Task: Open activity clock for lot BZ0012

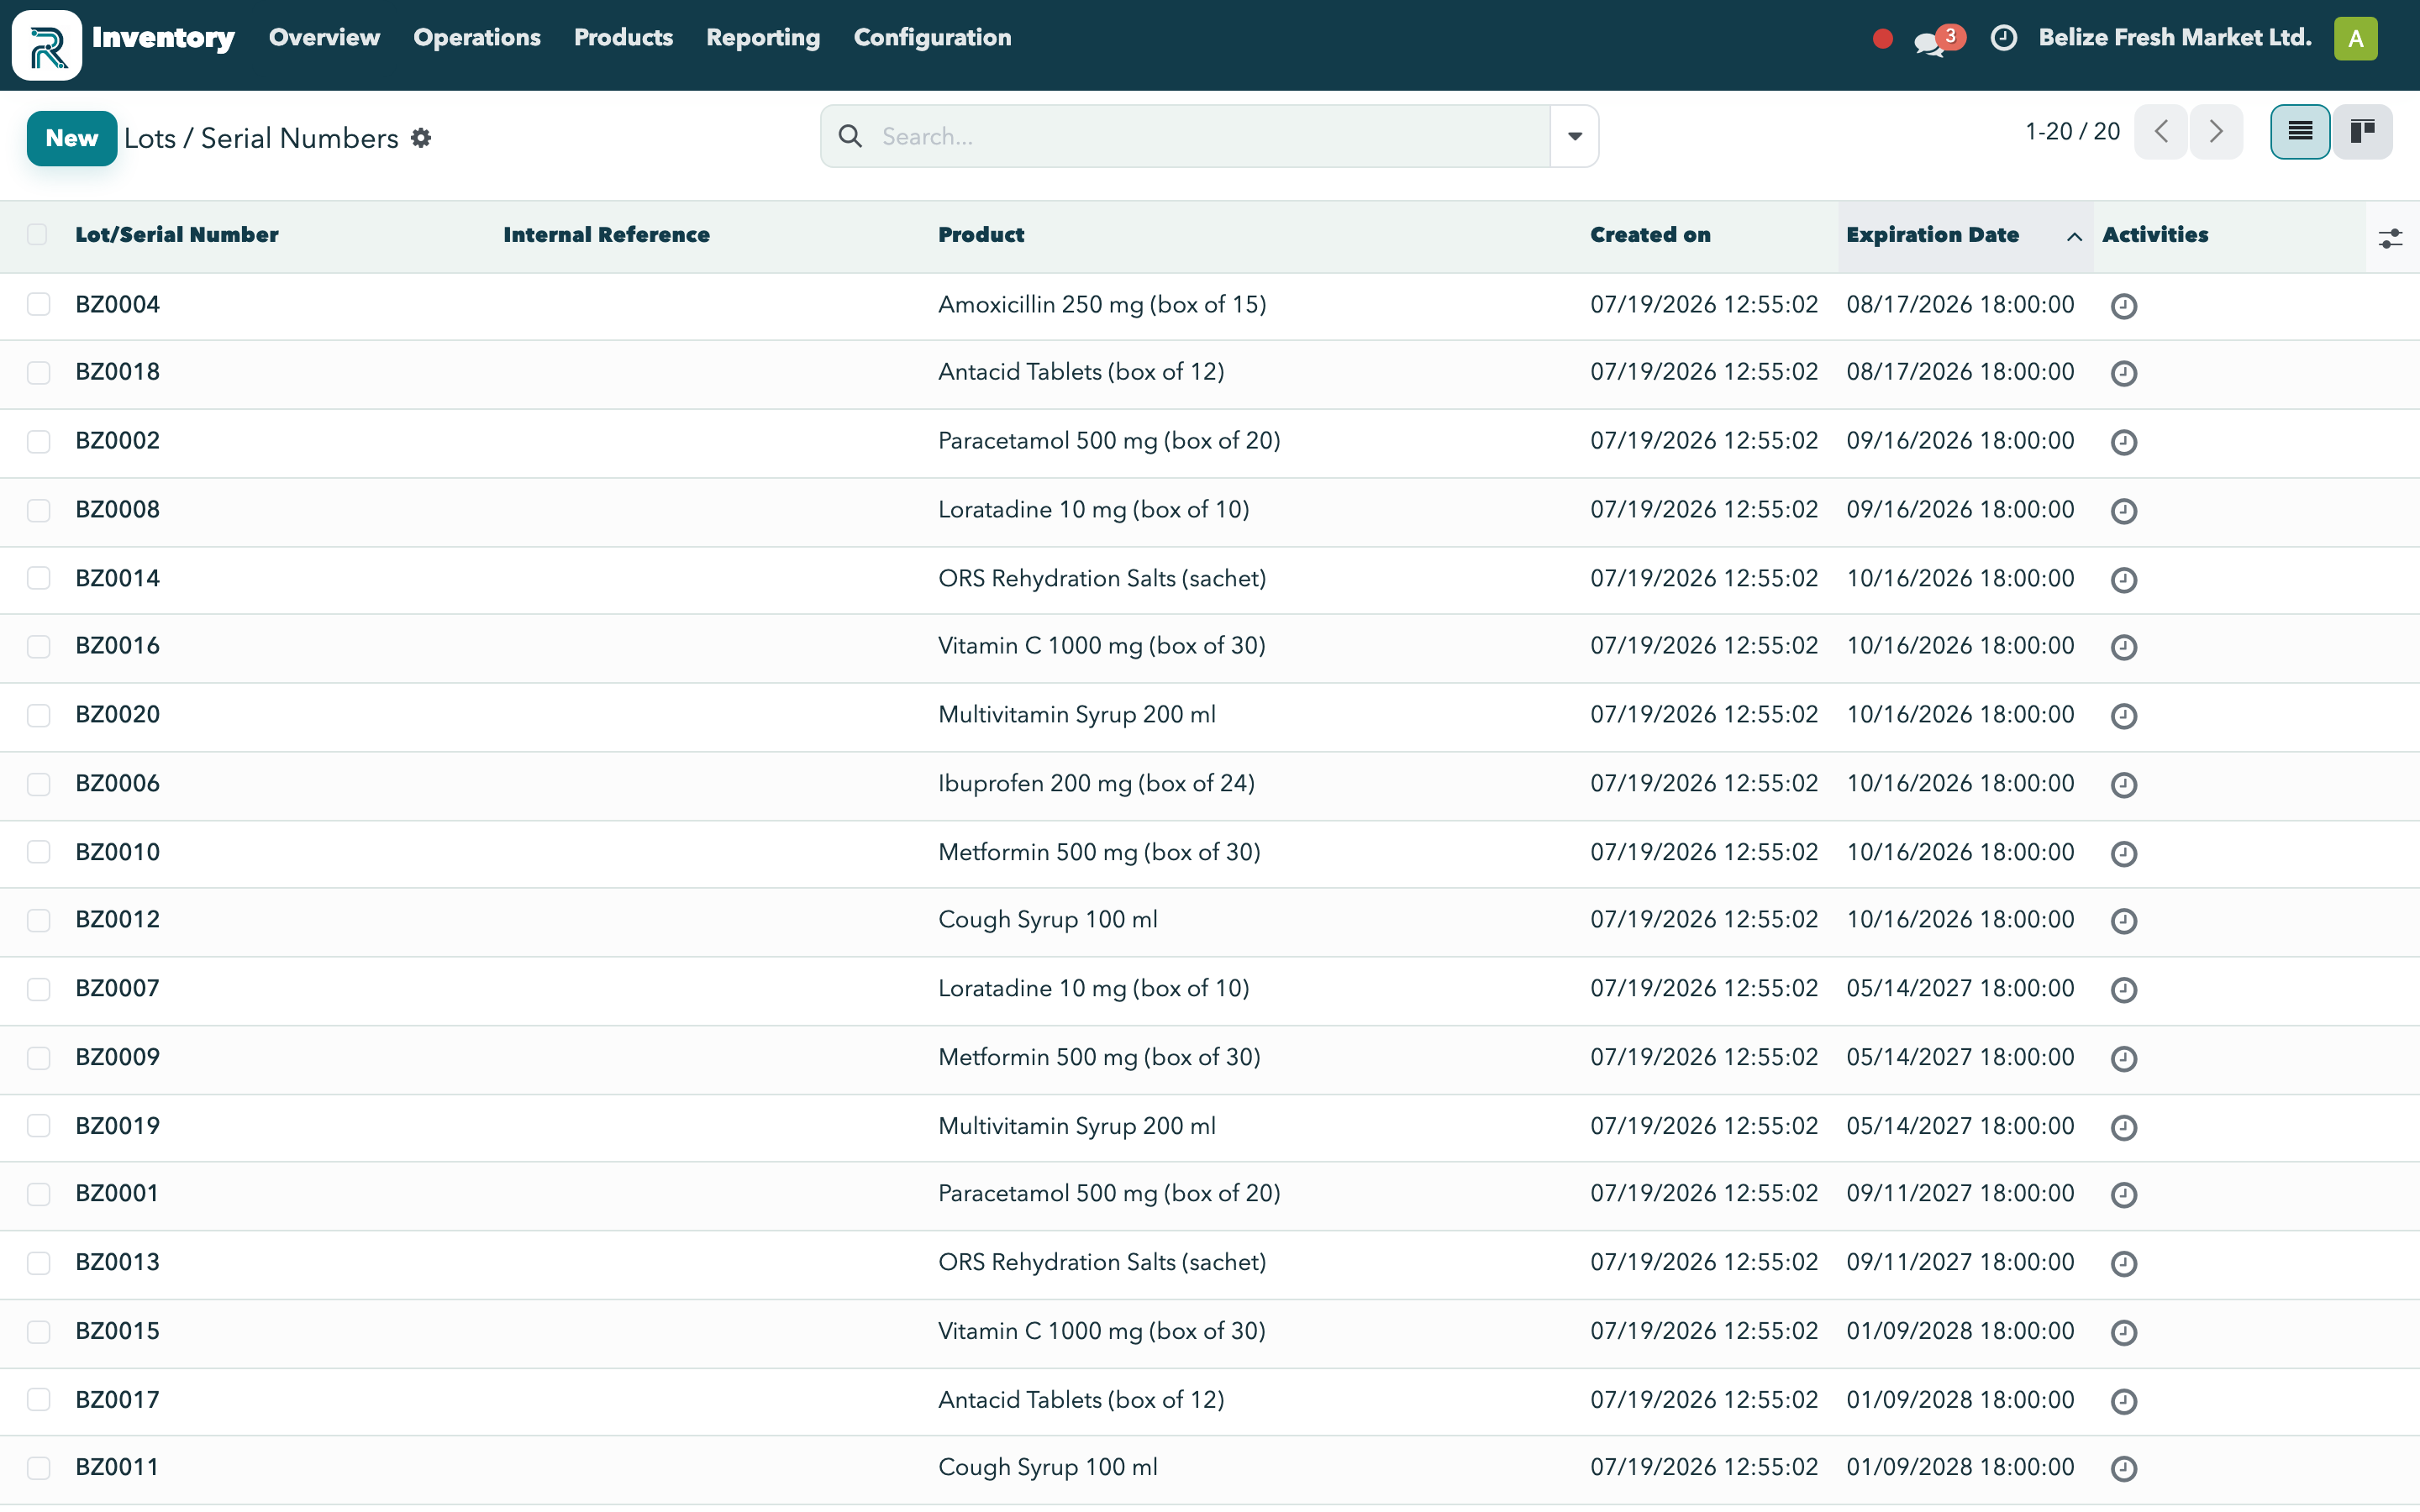Action: click(x=2124, y=921)
